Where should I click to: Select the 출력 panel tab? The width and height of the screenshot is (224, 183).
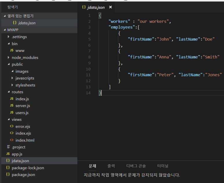(x=111, y=166)
